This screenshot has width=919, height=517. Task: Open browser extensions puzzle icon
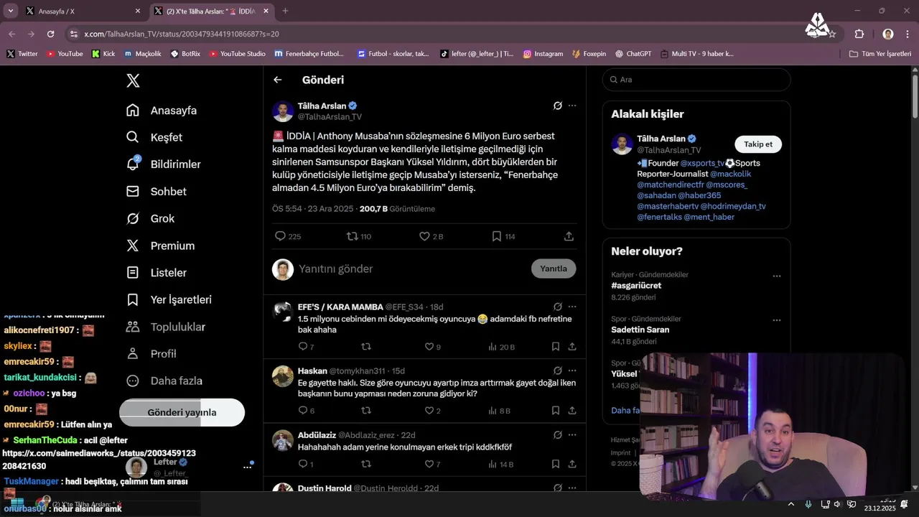(859, 34)
